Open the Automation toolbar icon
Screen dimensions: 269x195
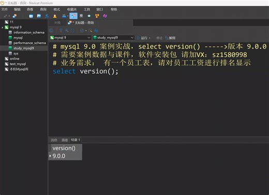tap(89, 16)
